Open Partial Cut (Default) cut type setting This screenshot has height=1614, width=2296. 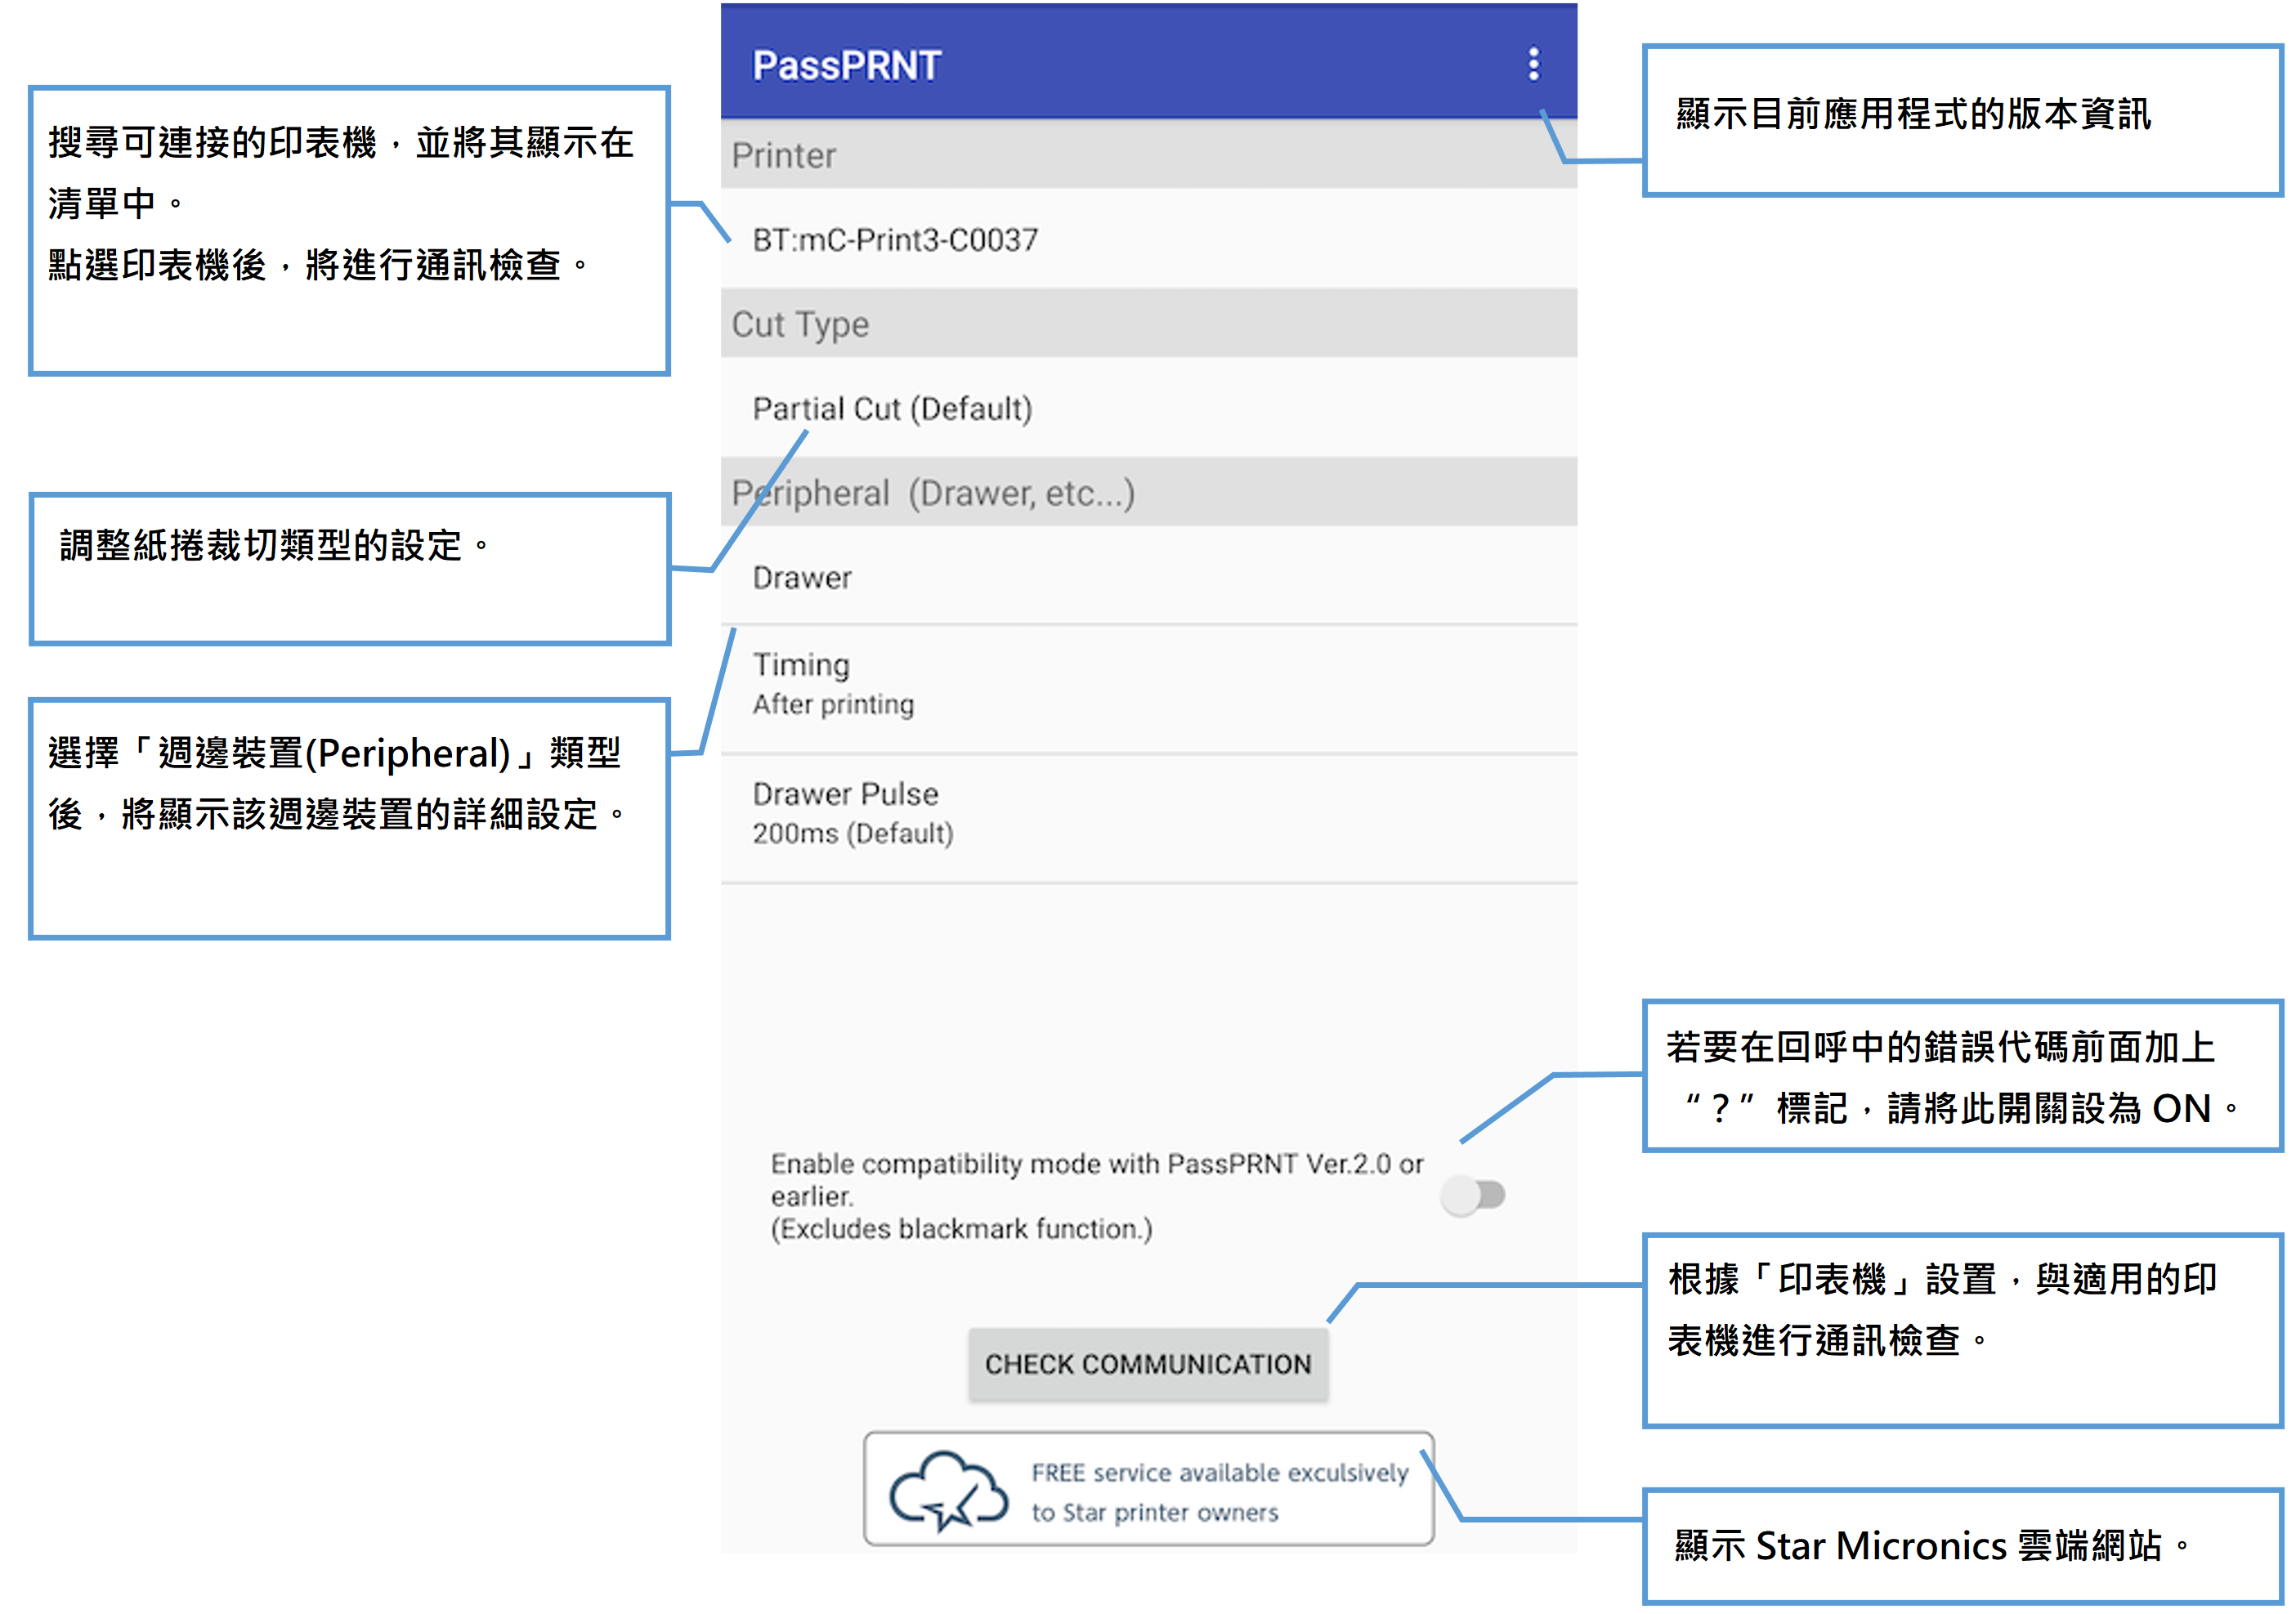[x=1148, y=408]
